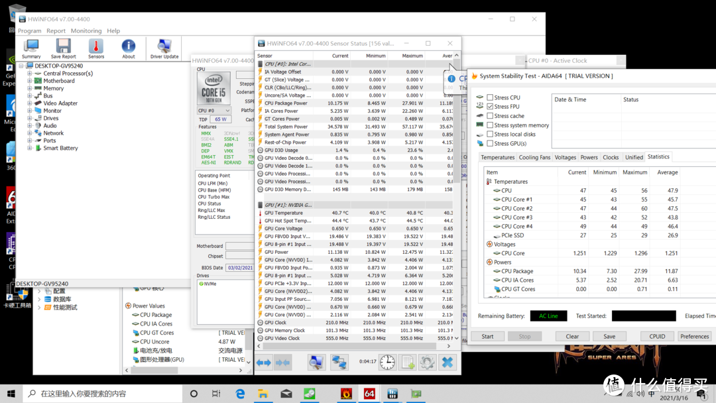
Task: Expand the Central Processor(s) tree node
Action: [x=30, y=74]
